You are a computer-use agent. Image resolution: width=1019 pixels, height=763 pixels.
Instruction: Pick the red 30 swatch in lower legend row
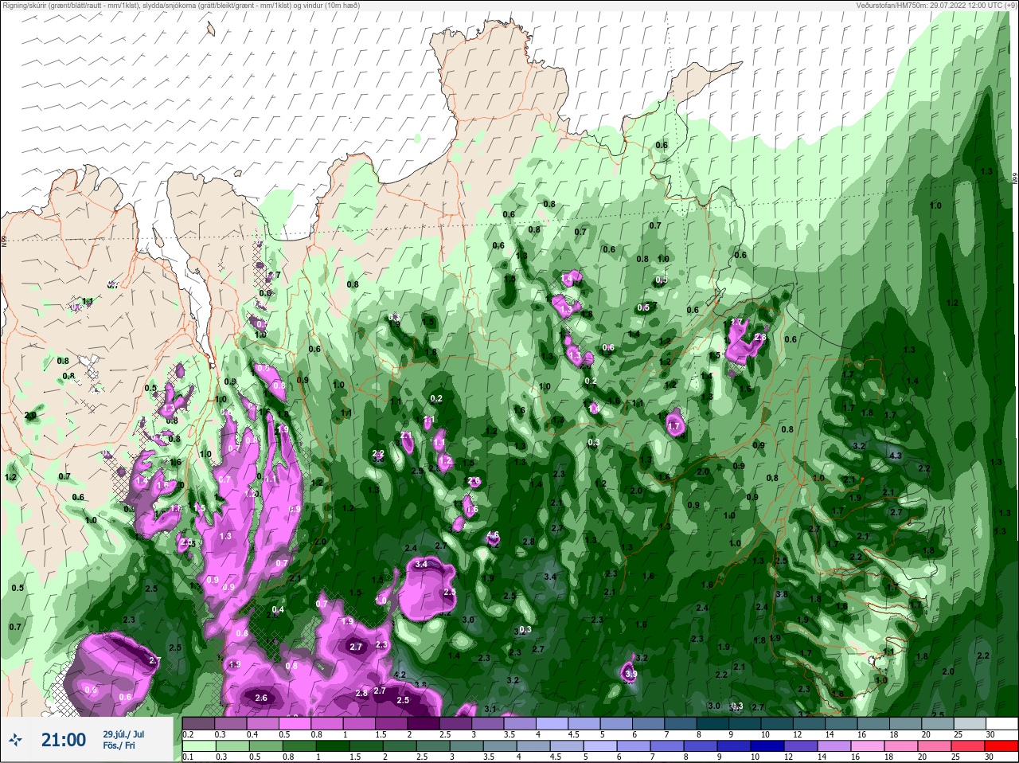[x=1001, y=746]
